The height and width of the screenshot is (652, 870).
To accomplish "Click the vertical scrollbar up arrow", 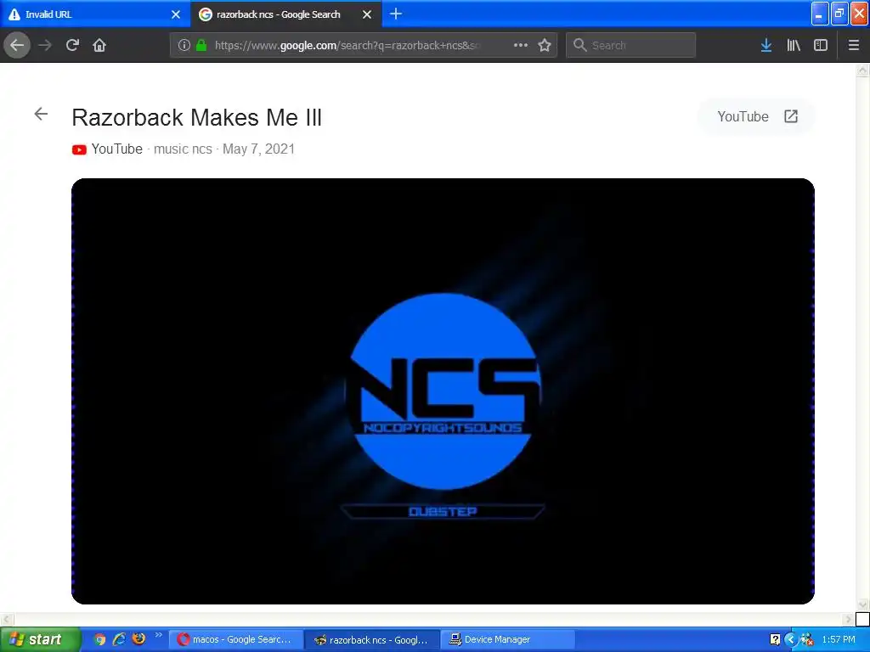I will coord(862,70).
